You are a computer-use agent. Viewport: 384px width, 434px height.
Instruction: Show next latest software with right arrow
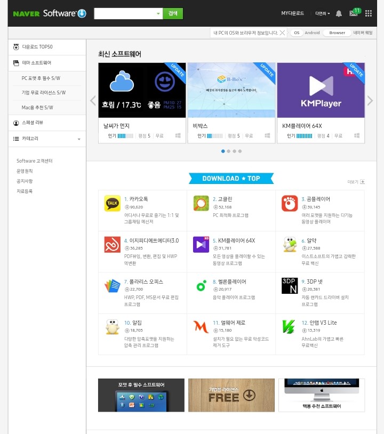pyautogui.click(x=370, y=101)
